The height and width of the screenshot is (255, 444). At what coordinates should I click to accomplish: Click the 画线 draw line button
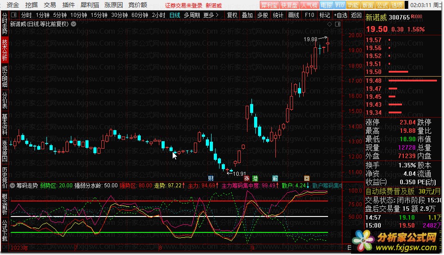293,15
